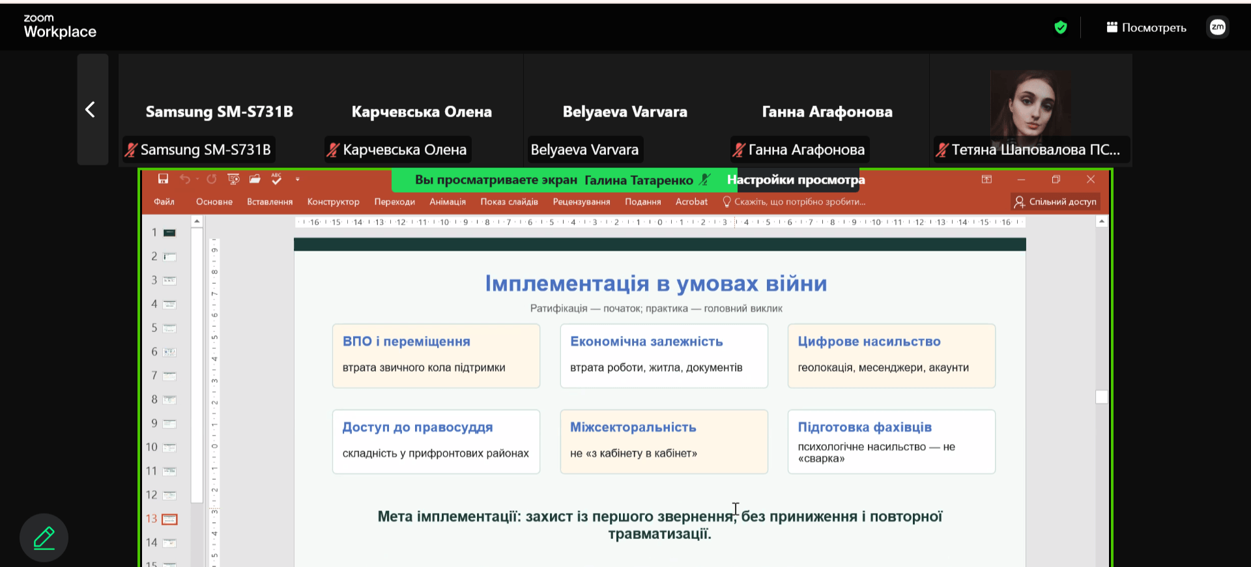
Task: Click the Save icon in PowerPoint toolbar
Action: pos(164,179)
